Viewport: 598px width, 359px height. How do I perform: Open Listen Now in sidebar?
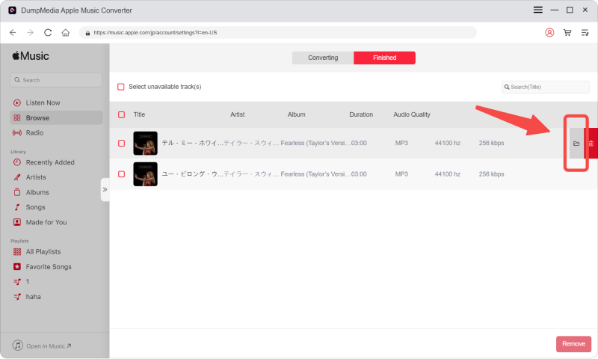56,103
